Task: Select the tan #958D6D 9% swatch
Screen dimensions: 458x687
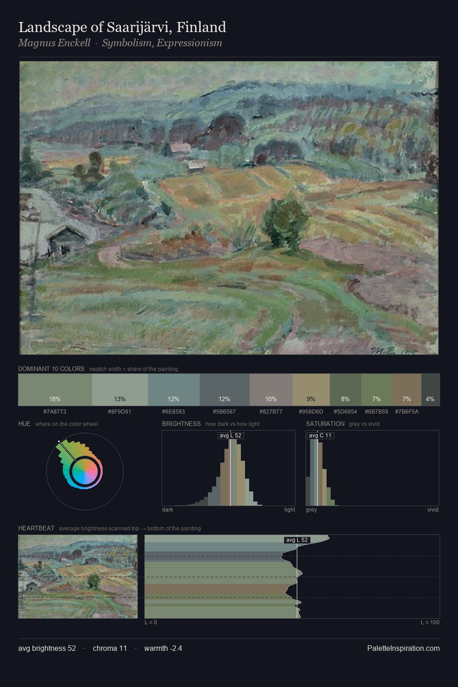Action: coord(311,390)
